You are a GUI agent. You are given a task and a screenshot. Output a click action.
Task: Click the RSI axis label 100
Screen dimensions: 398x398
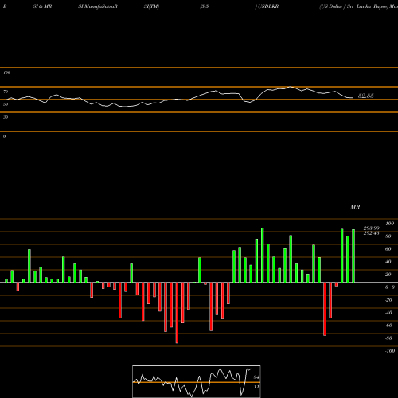(6, 72)
